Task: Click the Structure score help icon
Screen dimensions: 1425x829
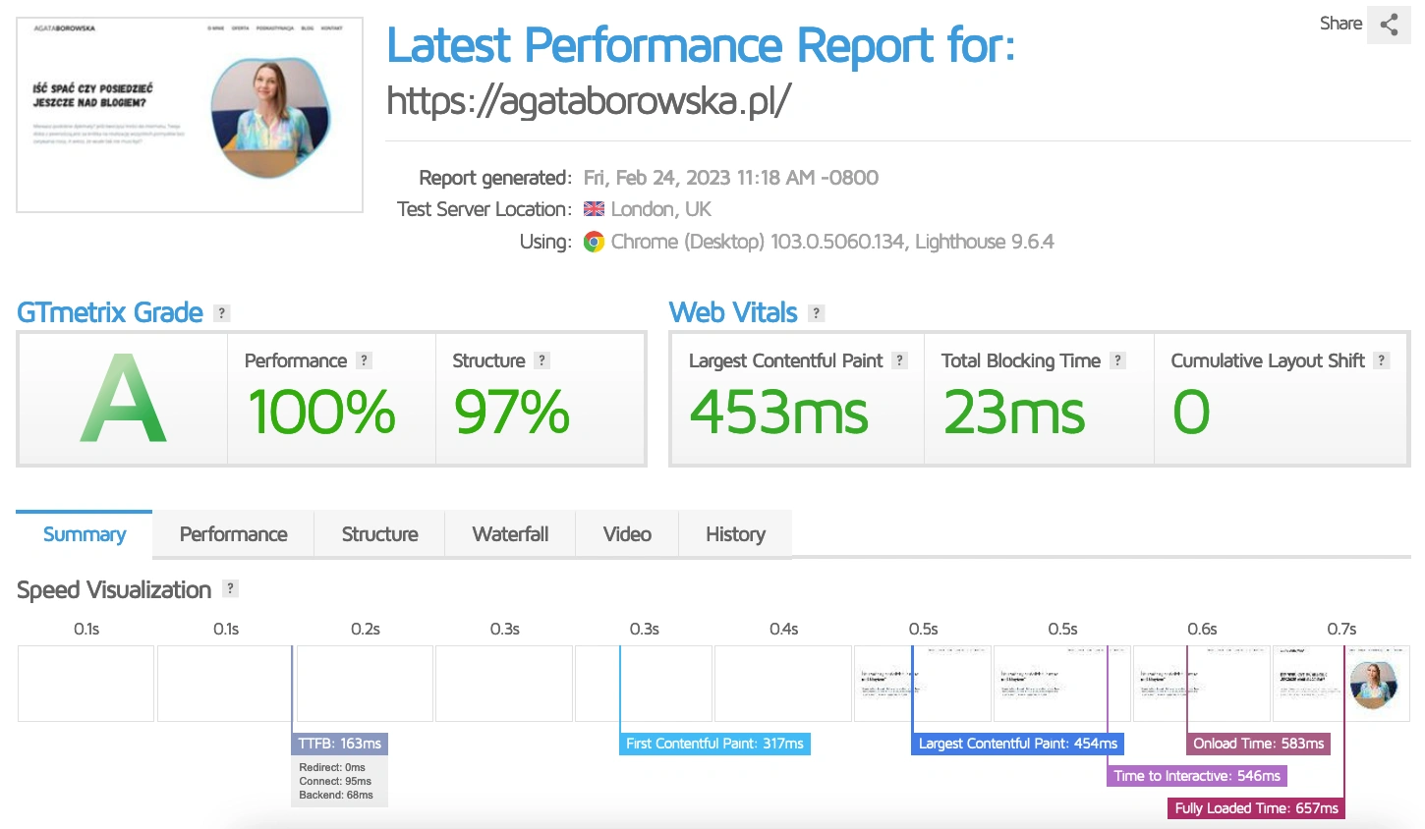Action: click(x=541, y=360)
